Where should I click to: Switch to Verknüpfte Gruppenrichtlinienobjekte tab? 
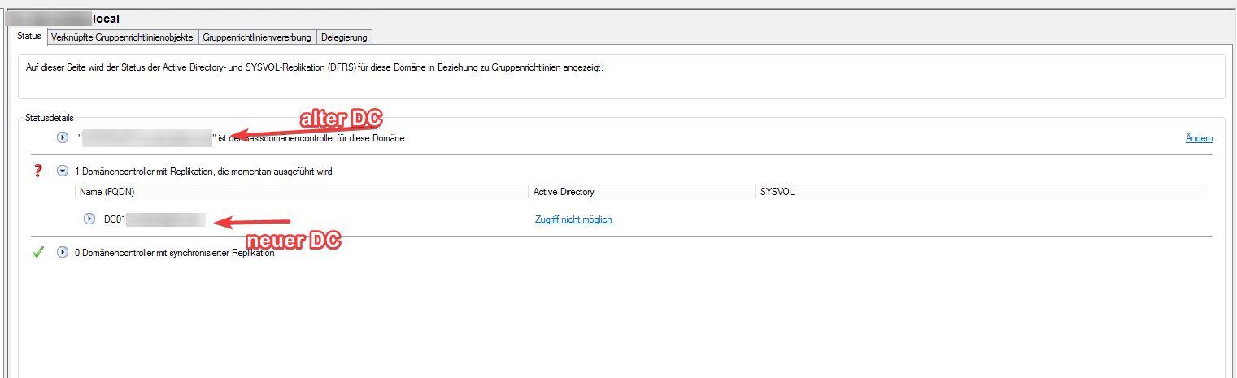point(121,37)
